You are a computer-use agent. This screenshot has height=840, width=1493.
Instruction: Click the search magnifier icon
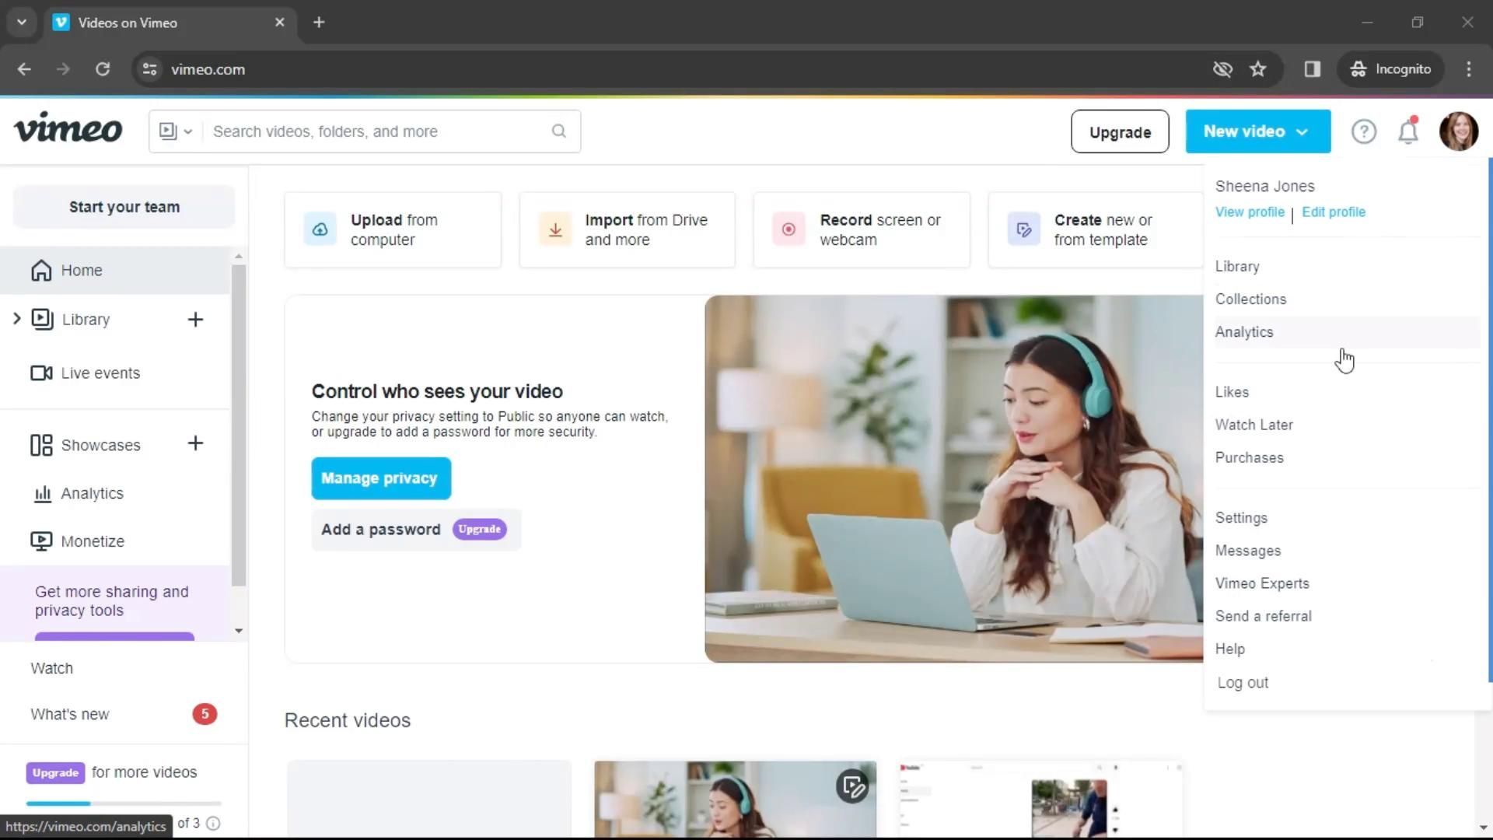559,131
